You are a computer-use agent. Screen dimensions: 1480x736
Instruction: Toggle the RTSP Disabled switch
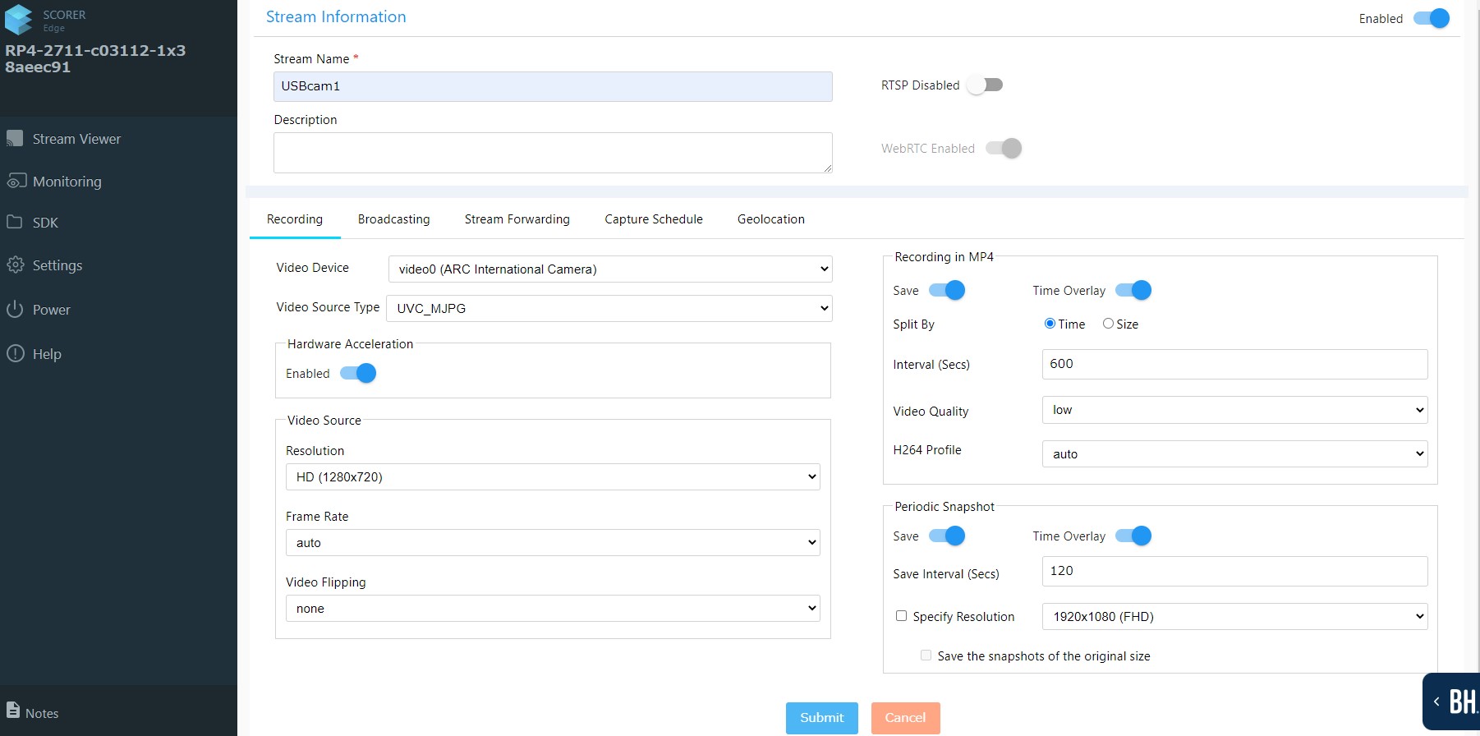(x=985, y=85)
